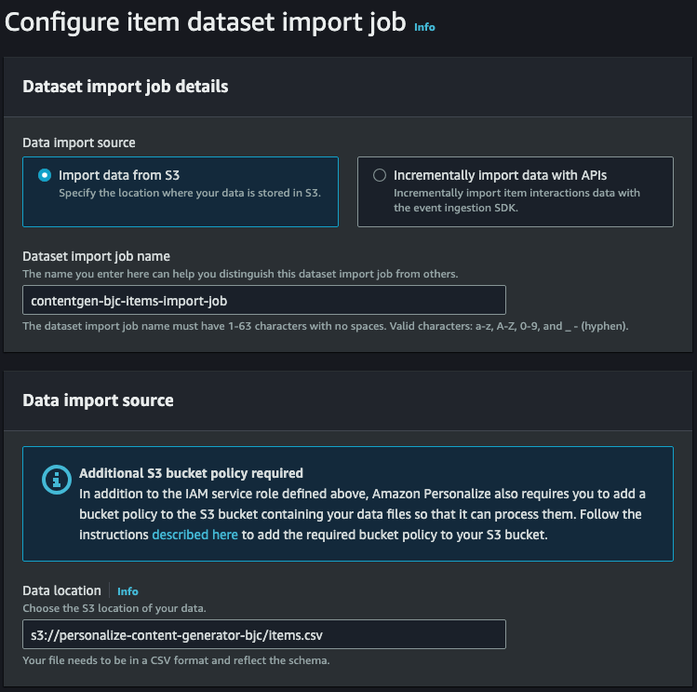Click the 'Dataset import job details' section header
This screenshot has height=692, width=697.
(126, 87)
